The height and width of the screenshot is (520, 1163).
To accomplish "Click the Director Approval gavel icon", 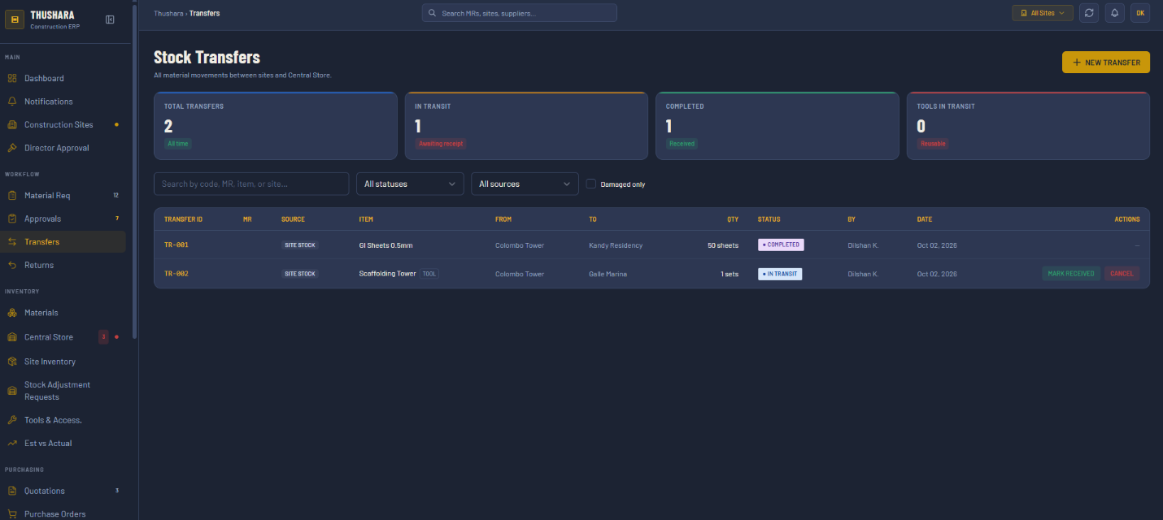I will (x=12, y=148).
